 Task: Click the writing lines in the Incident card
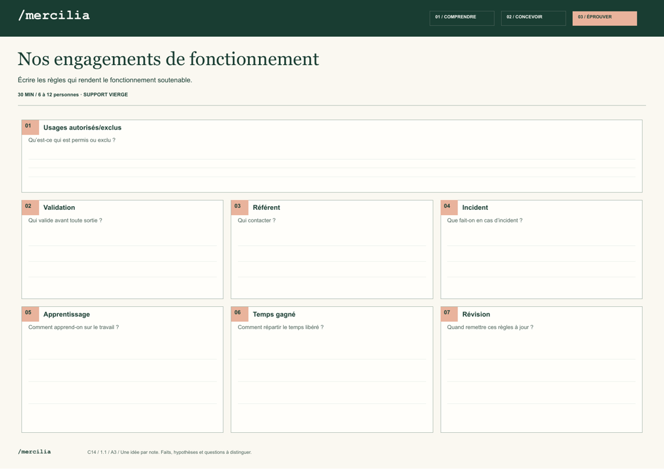[541, 262]
